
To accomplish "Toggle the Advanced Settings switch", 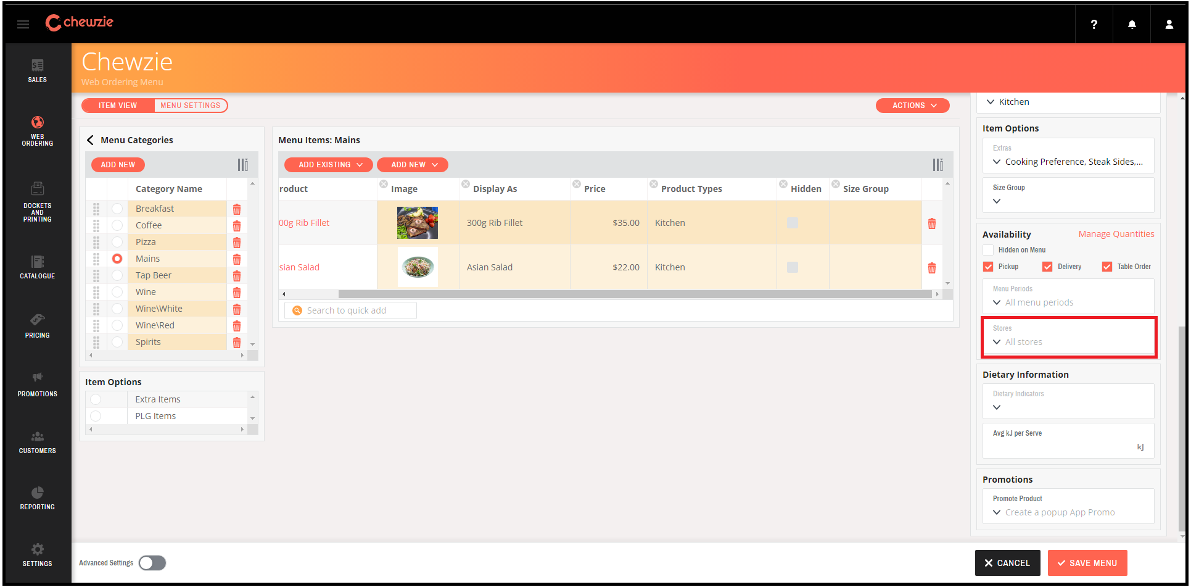I will tap(152, 563).
